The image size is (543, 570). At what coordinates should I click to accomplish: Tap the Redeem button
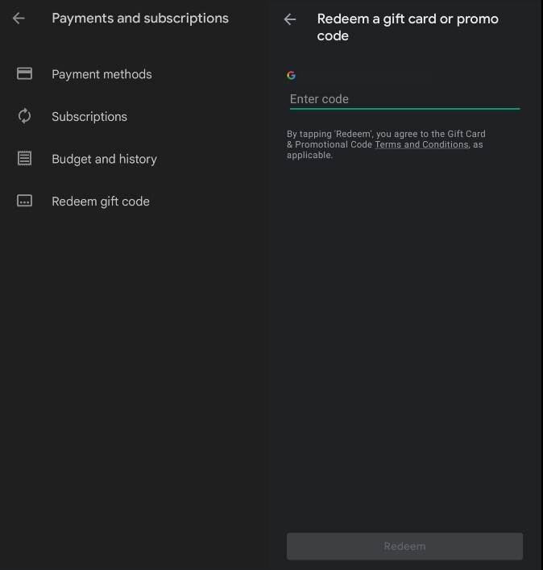[x=404, y=546]
